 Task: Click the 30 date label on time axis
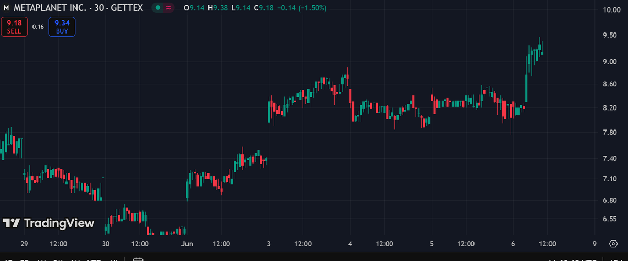click(106, 244)
